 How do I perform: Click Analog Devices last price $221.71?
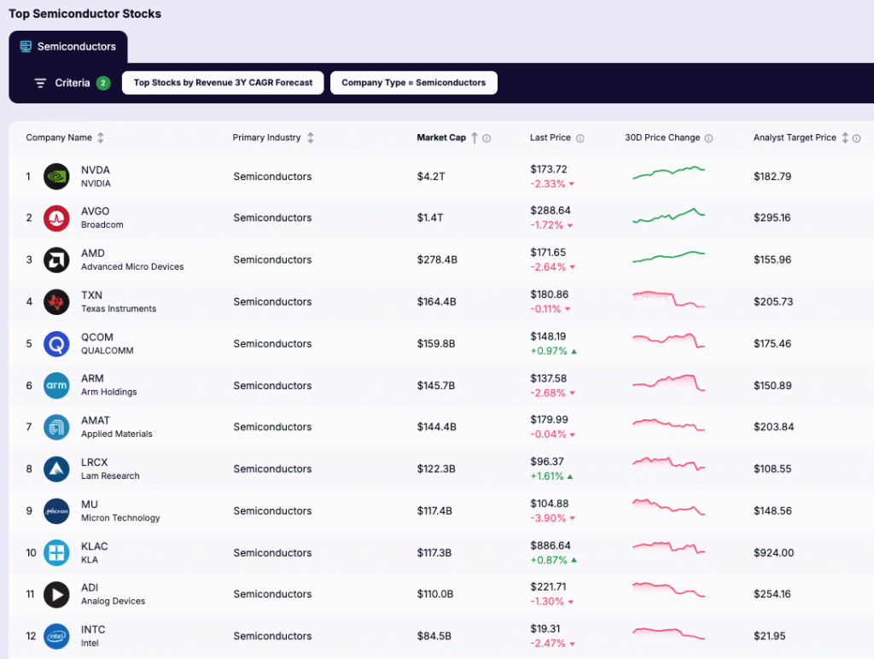coord(548,587)
